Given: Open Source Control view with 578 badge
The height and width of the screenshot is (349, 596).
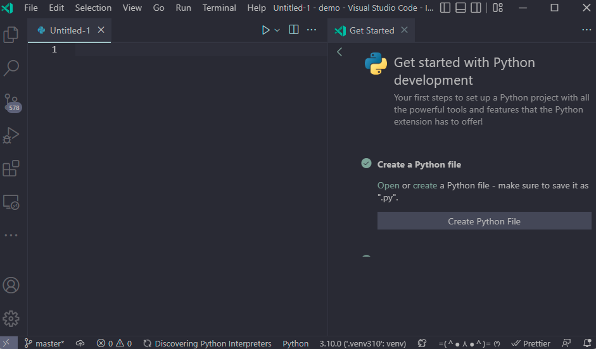Looking at the screenshot, I should coord(11,102).
